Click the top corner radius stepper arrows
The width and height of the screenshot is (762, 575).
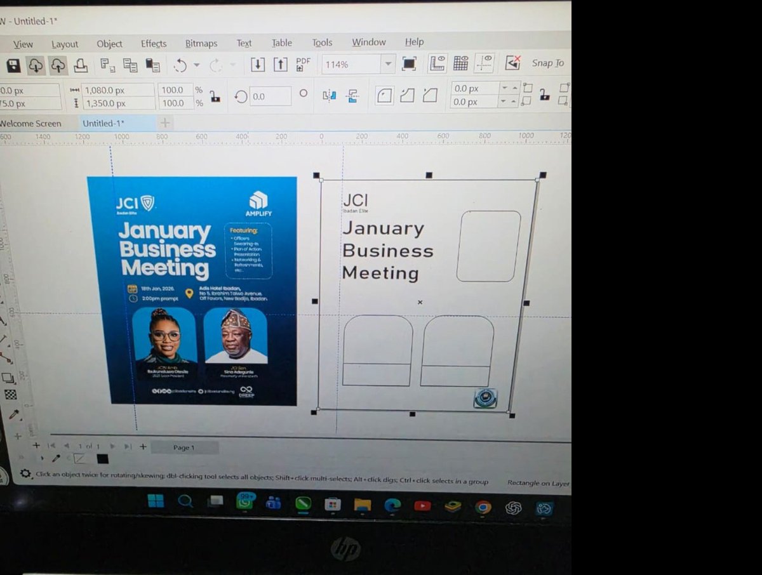click(x=509, y=88)
